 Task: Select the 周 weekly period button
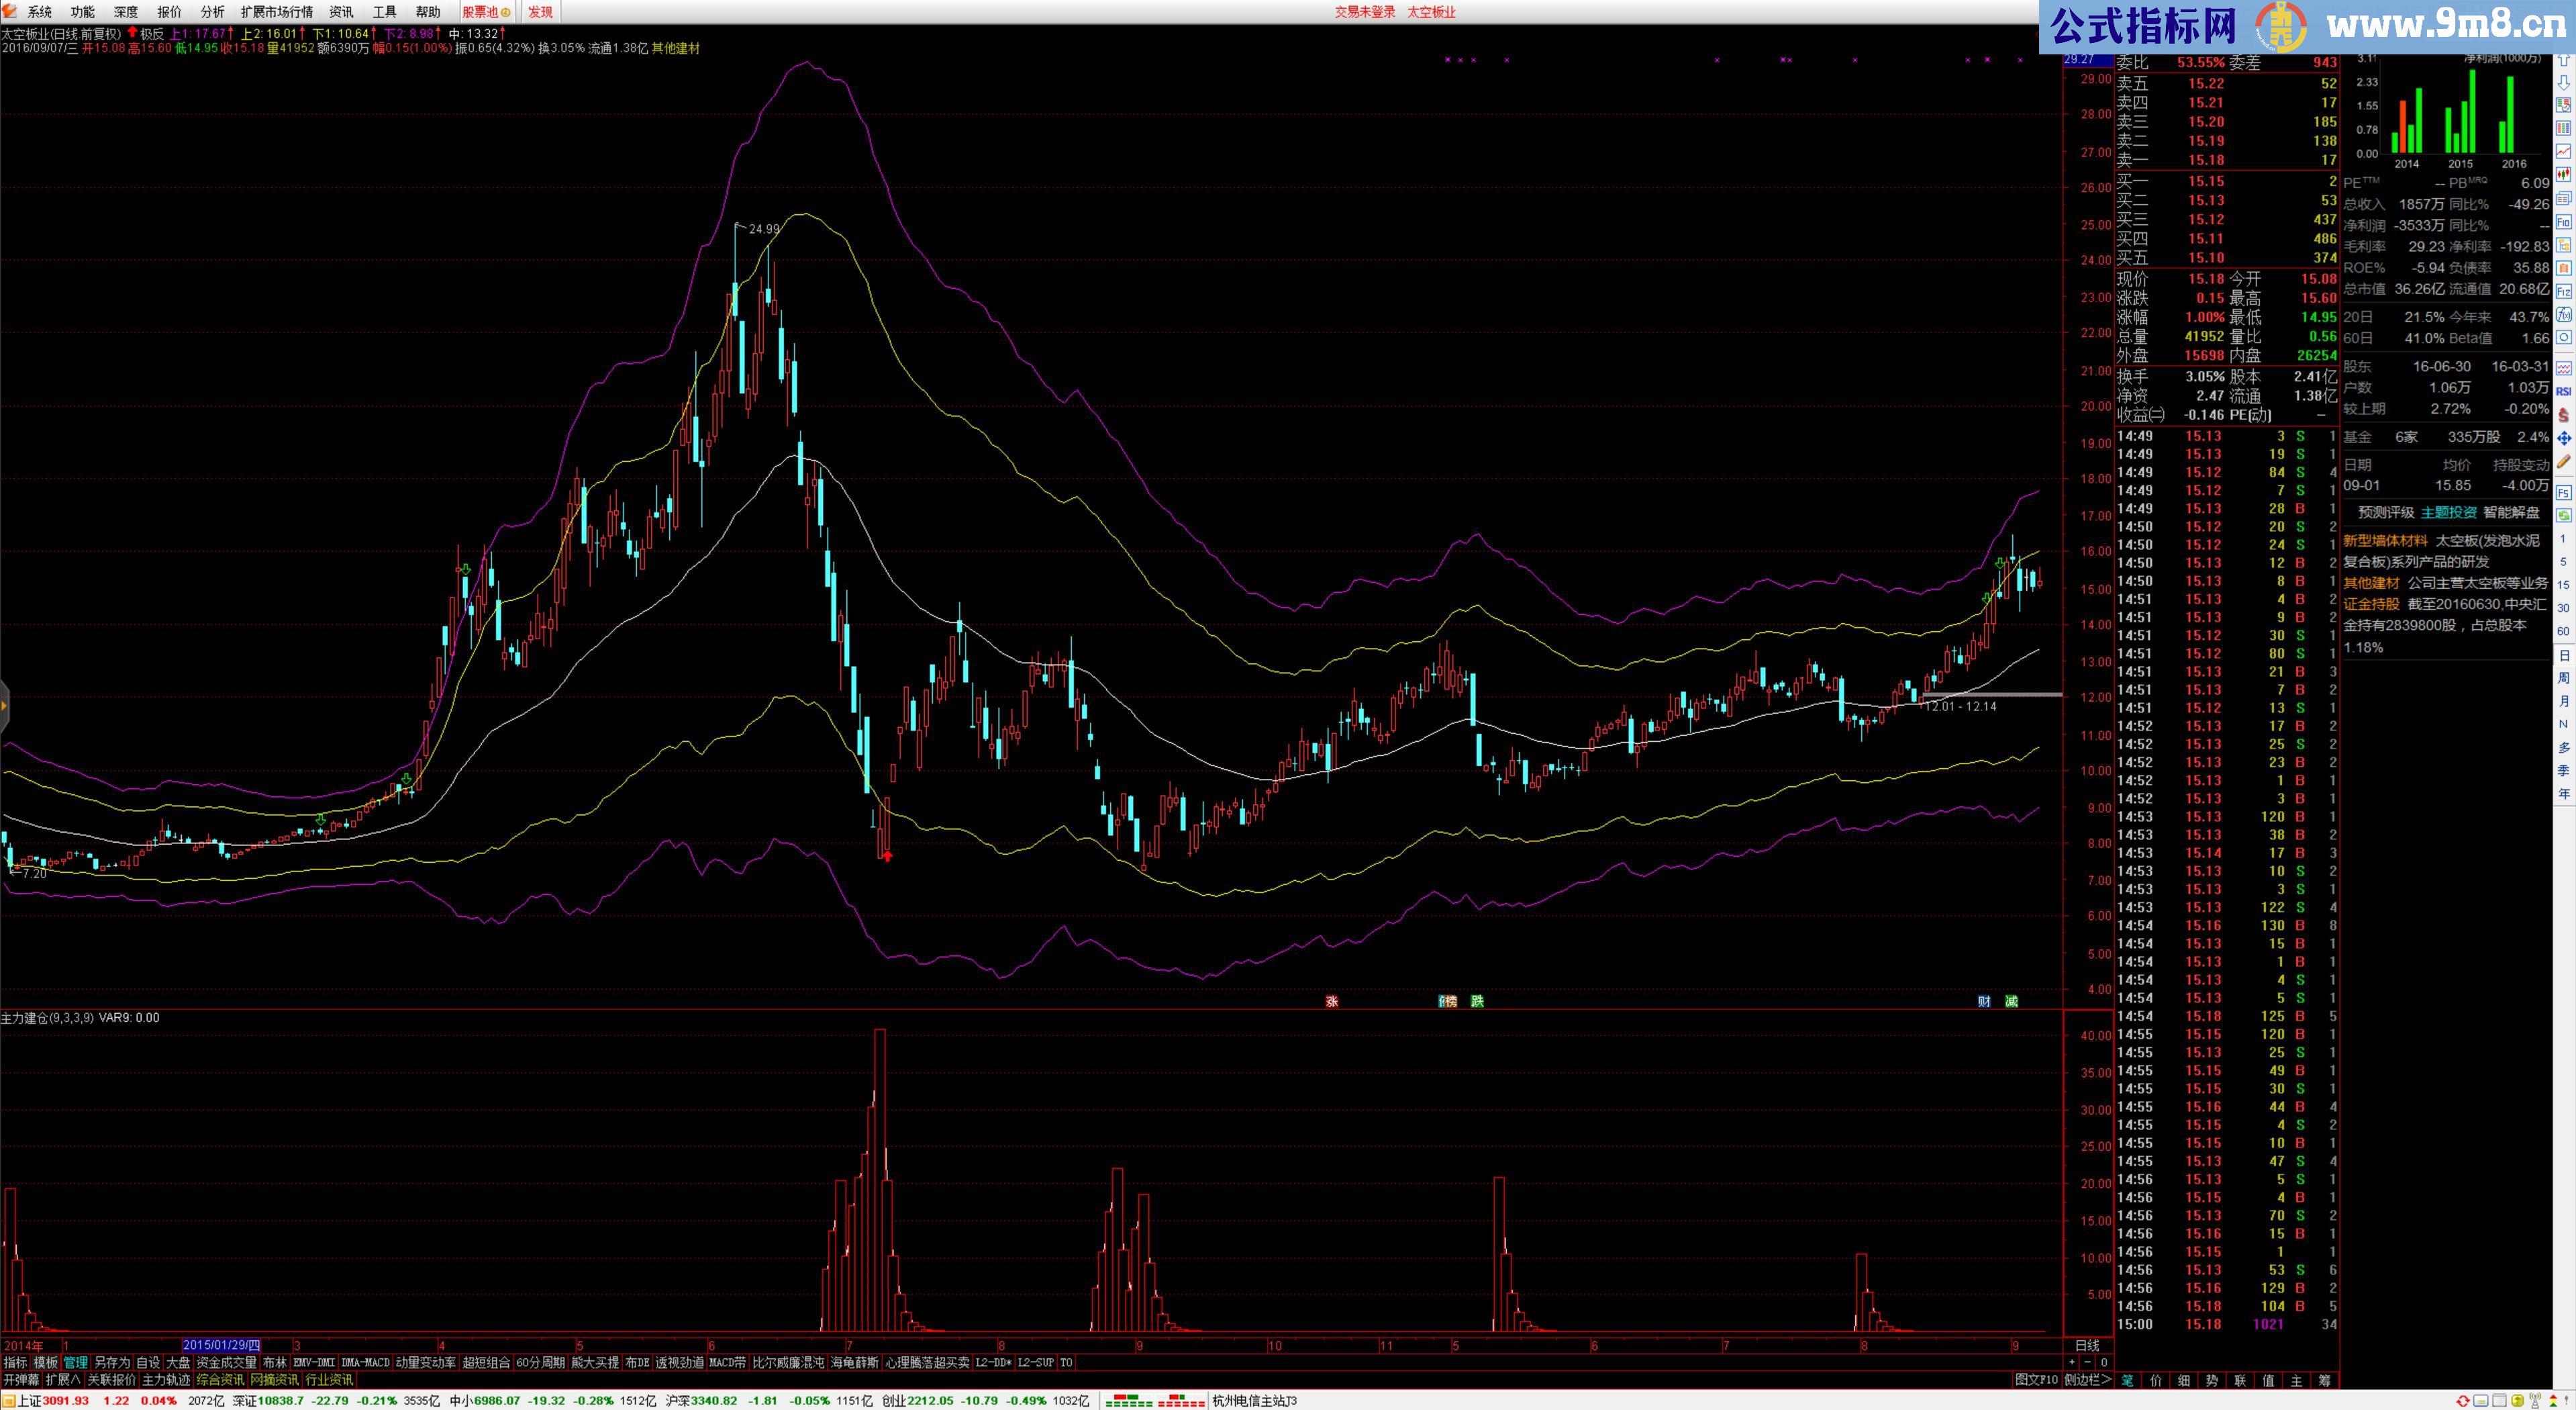tap(2563, 677)
